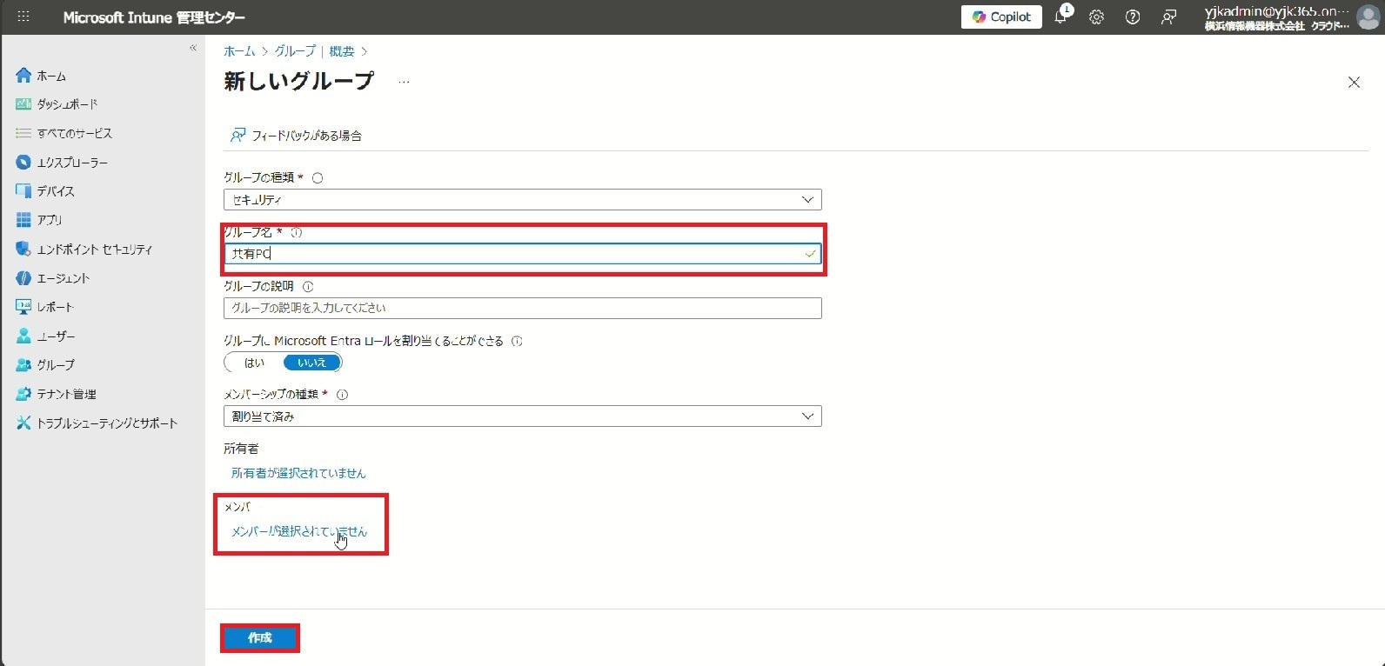This screenshot has height=666, width=1385.
Task: Click the 作成 button
Action: pyautogui.click(x=259, y=638)
